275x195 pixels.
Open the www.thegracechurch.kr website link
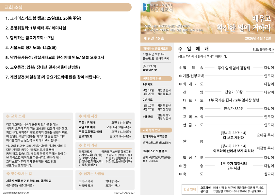(16, 193)
